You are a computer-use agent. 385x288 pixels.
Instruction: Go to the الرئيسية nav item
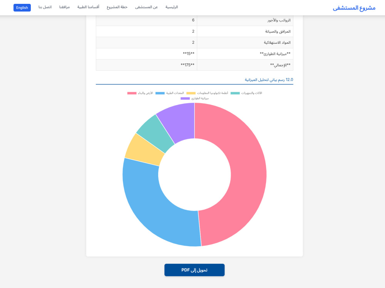[171, 7]
